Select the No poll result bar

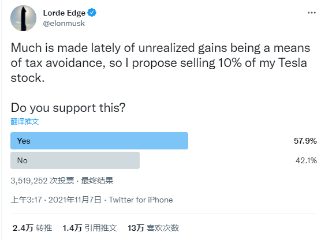coord(75,160)
